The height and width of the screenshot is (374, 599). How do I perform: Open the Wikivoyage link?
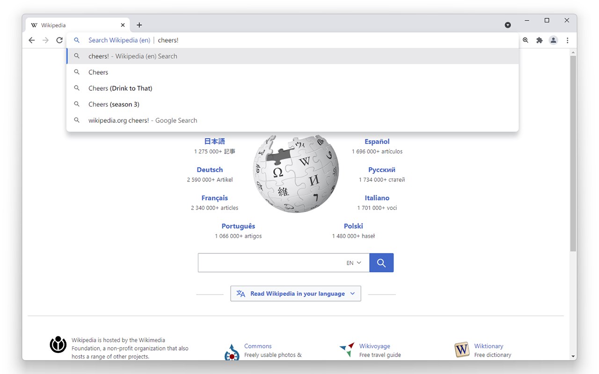tap(375, 346)
